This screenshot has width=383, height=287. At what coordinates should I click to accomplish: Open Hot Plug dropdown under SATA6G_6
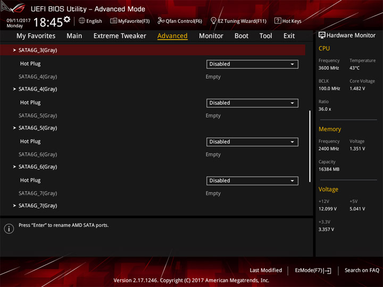(252, 181)
